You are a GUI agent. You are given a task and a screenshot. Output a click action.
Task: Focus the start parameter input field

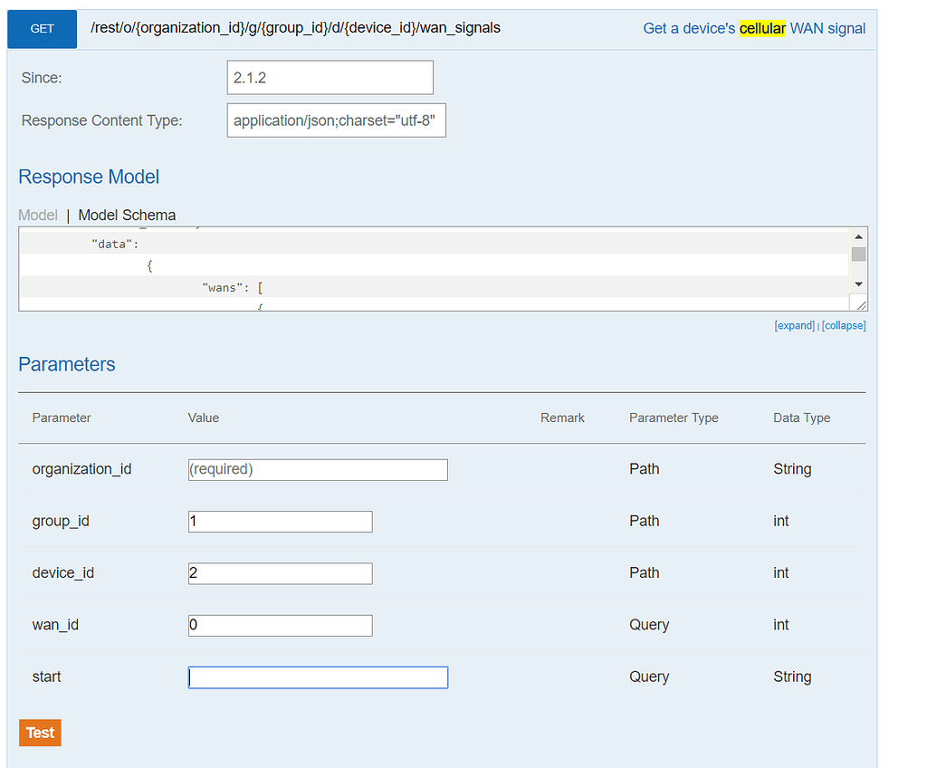pyautogui.click(x=318, y=677)
